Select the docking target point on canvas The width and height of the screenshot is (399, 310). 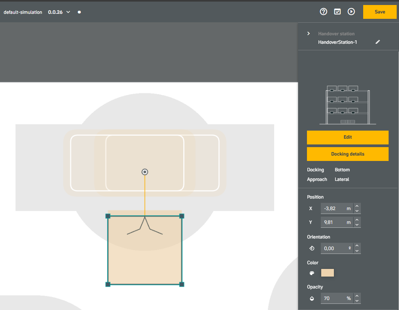(x=145, y=172)
